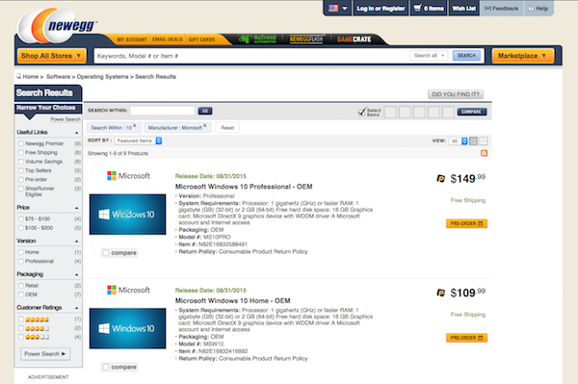Check the Newegg Premier filter

coord(21,143)
